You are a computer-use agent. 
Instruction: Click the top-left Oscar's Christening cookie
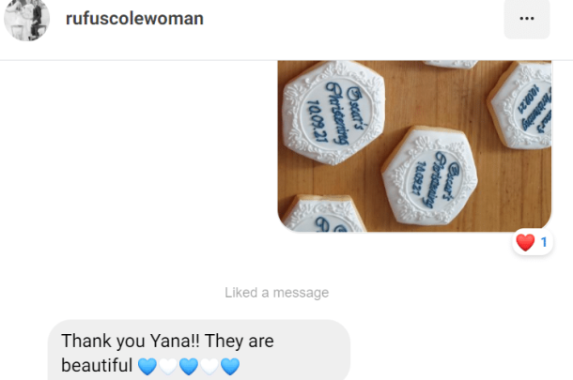(333, 113)
